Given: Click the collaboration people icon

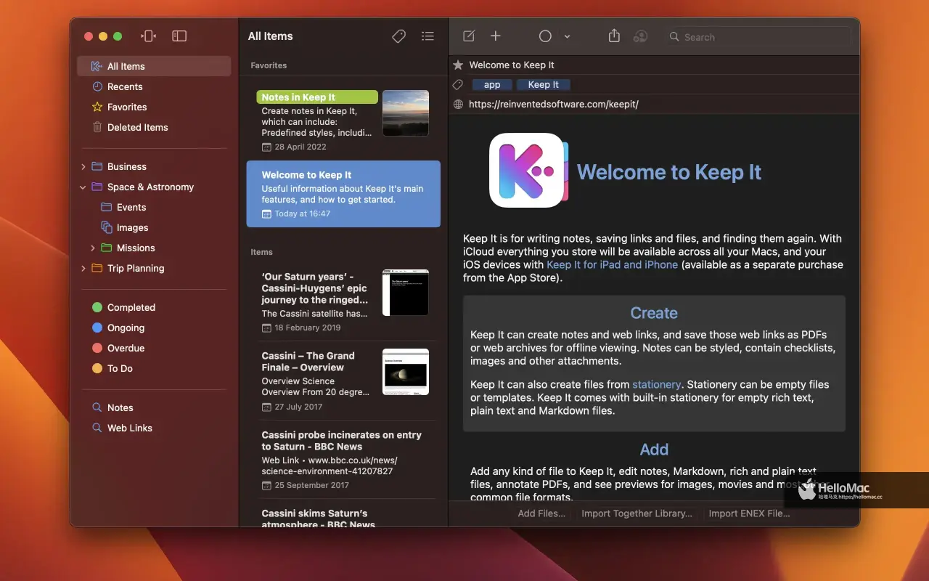Looking at the screenshot, I should [640, 36].
